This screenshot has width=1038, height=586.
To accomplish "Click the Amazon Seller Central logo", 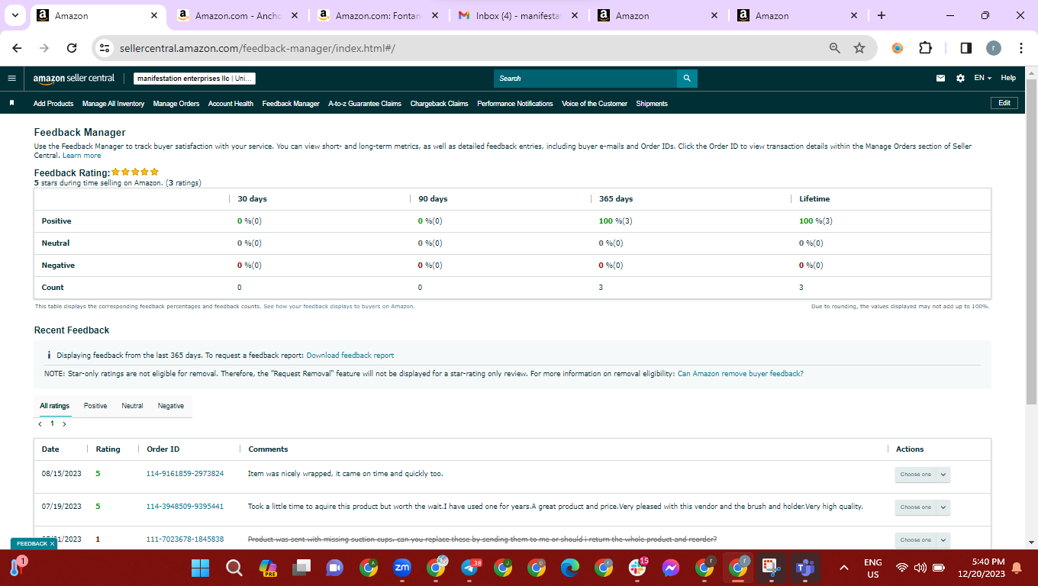I will pos(74,78).
